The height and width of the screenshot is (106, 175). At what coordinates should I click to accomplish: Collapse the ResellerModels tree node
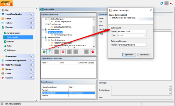(x=43, y=37)
